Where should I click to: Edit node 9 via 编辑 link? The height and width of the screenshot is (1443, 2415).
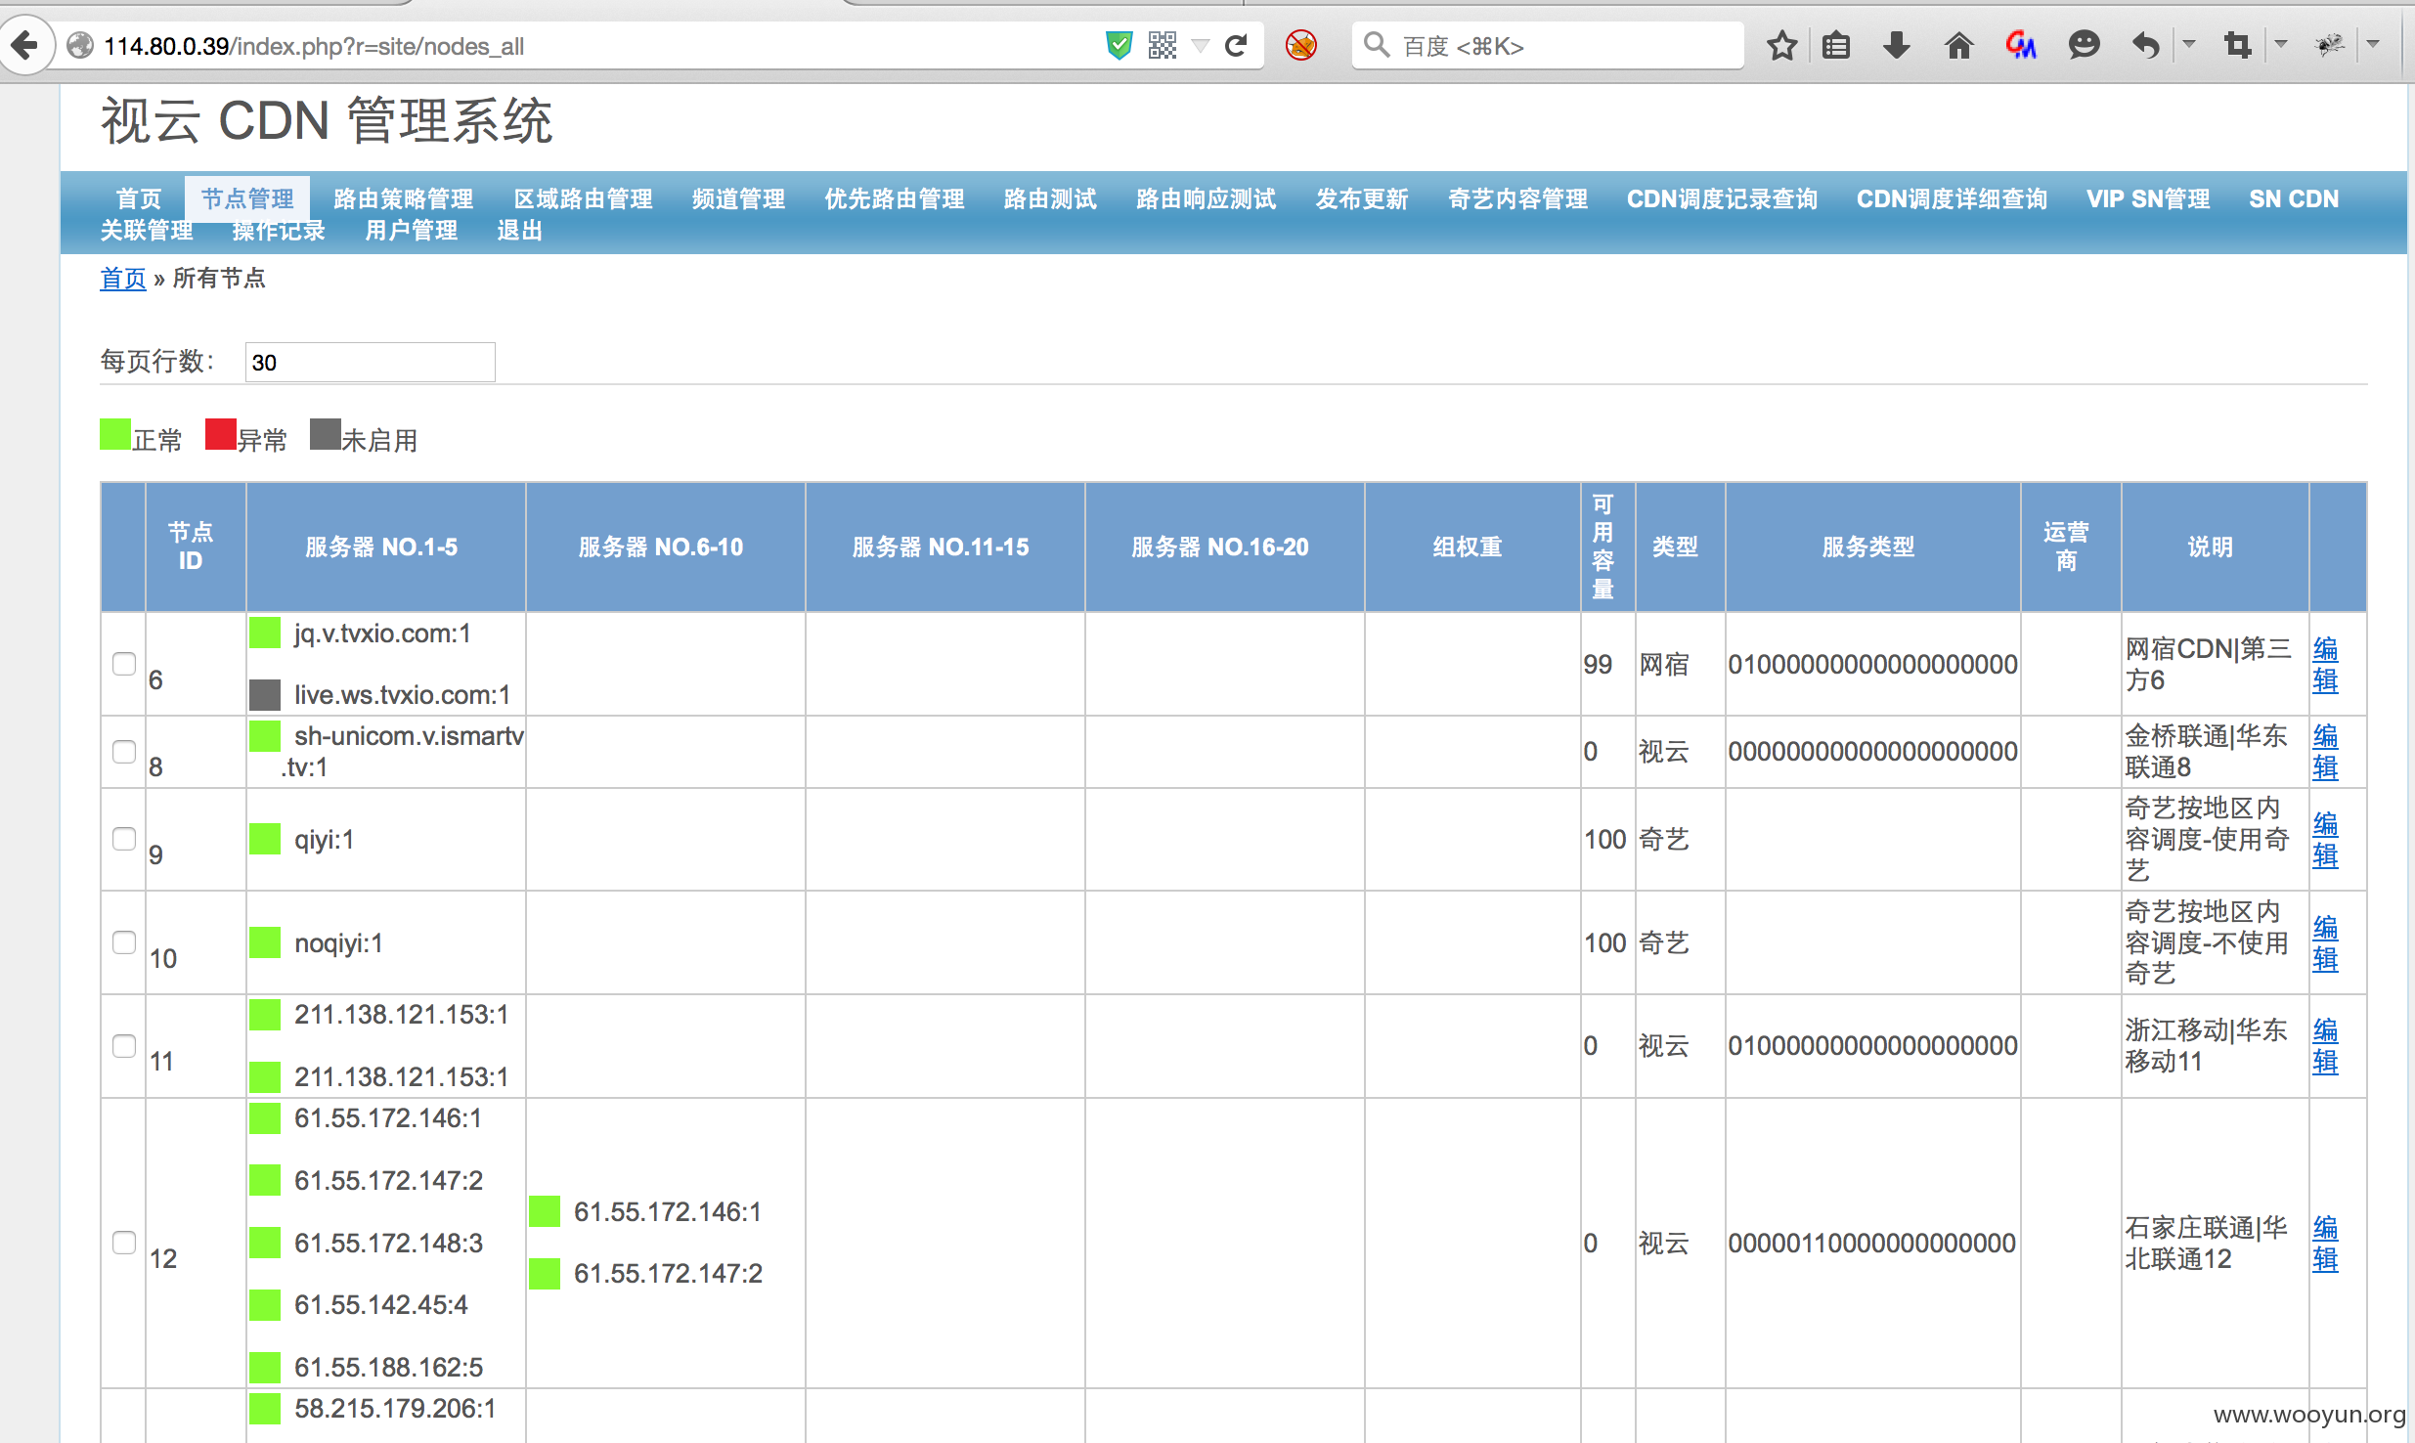[x=2325, y=840]
